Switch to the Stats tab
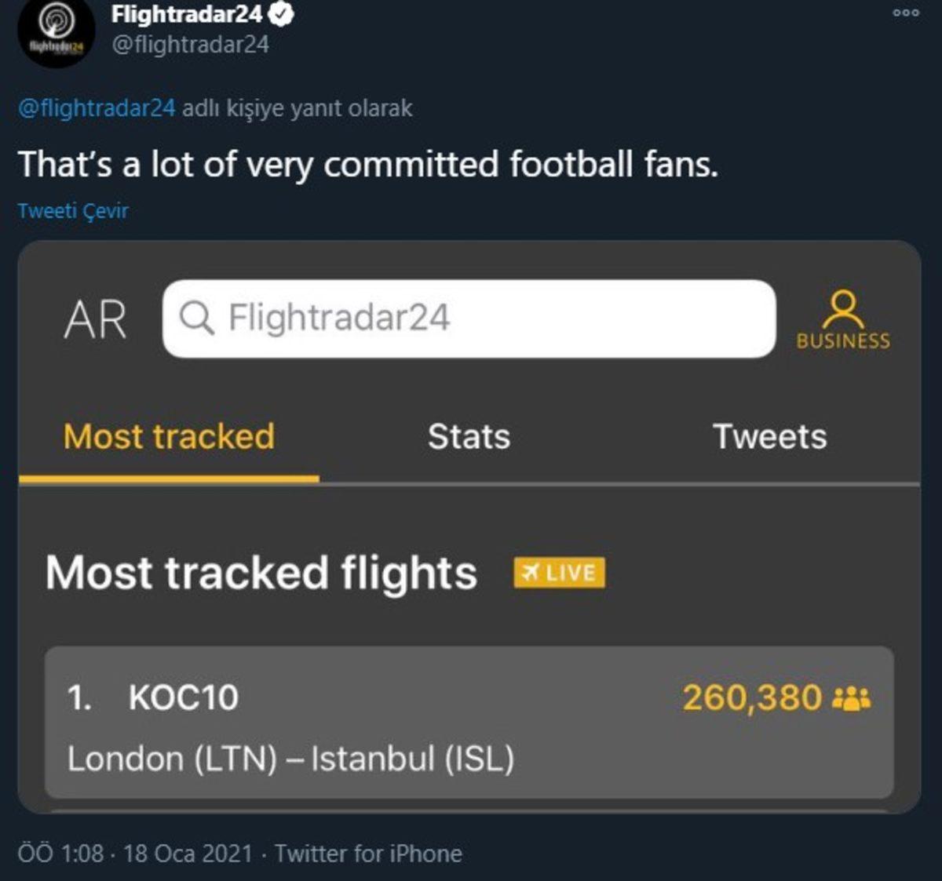 (468, 438)
